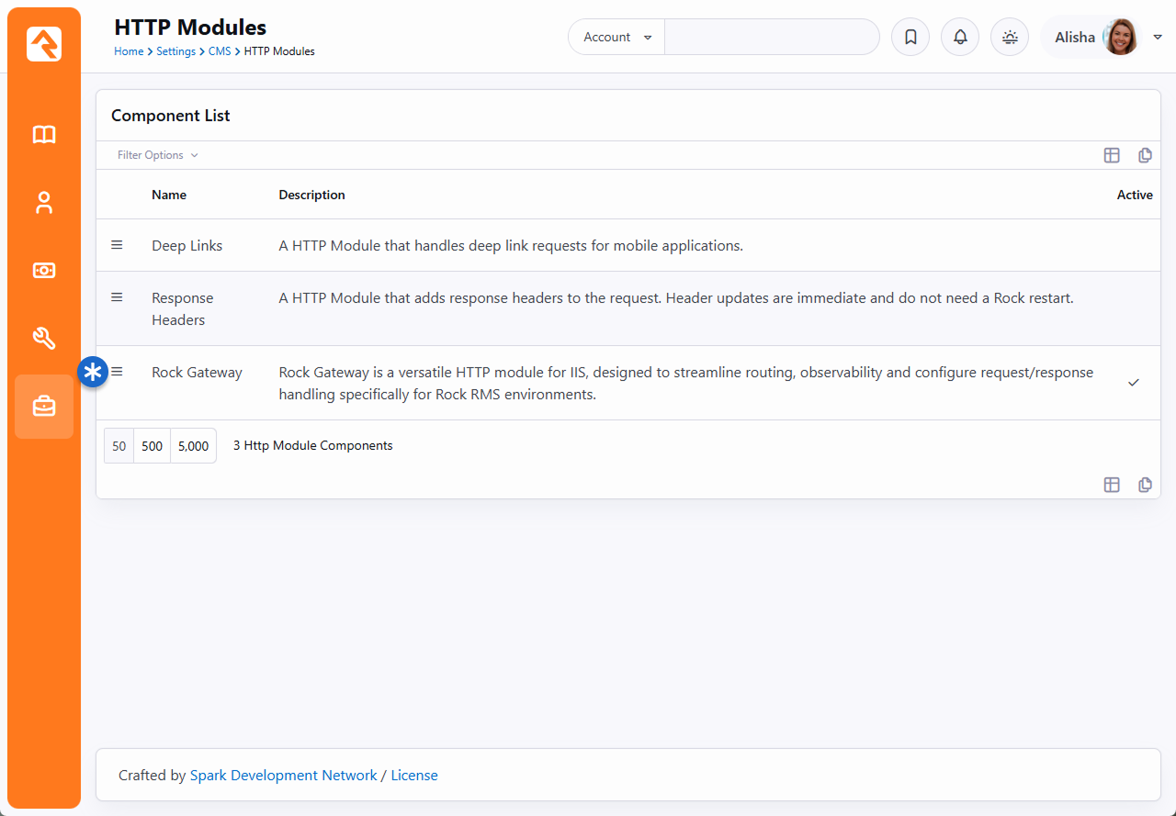Click the top column chooser grid icon
Screen dimensions: 1176x816
pyautogui.click(x=1112, y=155)
